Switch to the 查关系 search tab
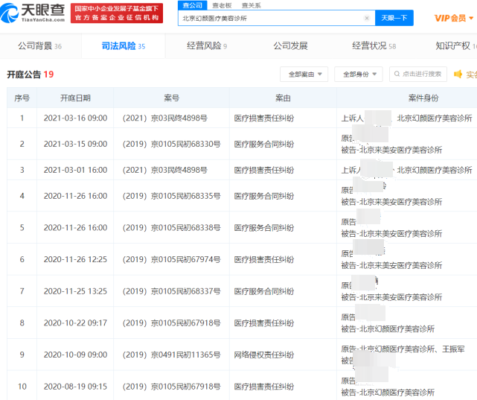The width and height of the screenshot is (477, 400). pos(251,5)
